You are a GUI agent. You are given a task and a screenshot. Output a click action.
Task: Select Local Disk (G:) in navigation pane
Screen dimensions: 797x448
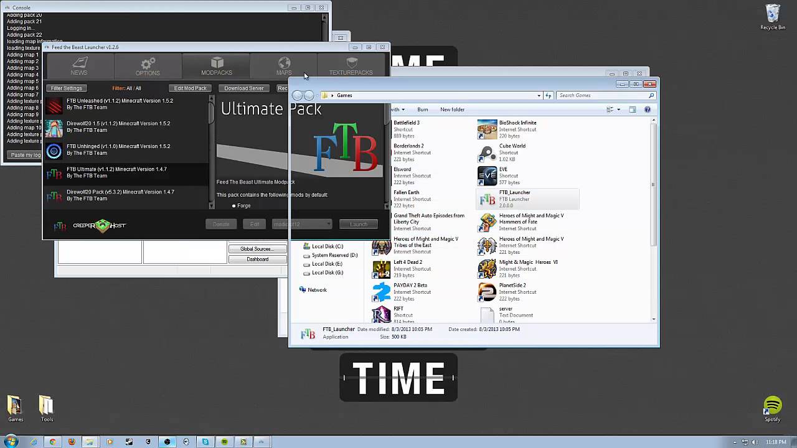click(x=323, y=273)
